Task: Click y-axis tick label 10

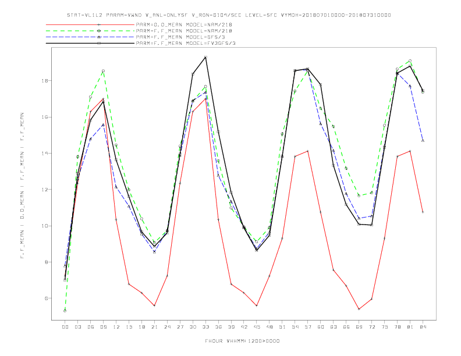Action: click(x=44, y=226)
